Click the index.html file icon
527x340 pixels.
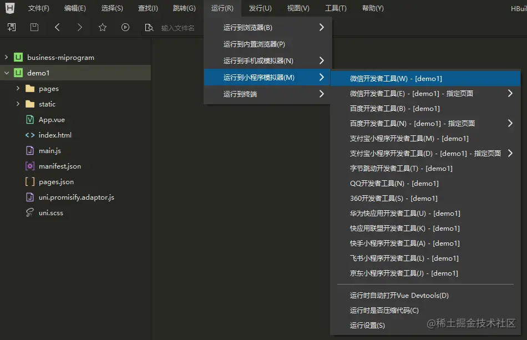point(30,135)
